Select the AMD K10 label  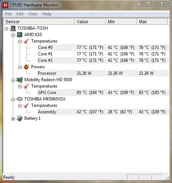pos(33,35)
